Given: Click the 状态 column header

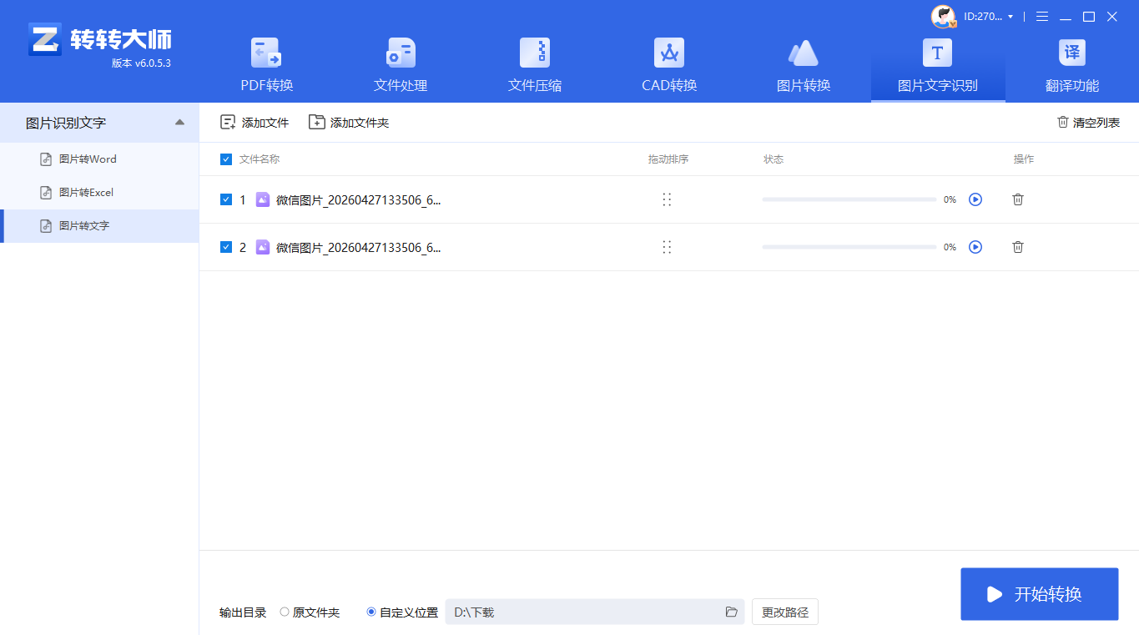Looking at the screenshot, I should (774, 159).
